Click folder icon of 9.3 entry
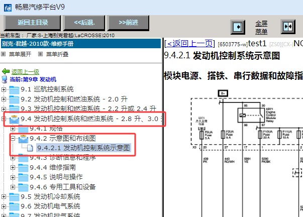303x217 pixels. tap(14, 109)
